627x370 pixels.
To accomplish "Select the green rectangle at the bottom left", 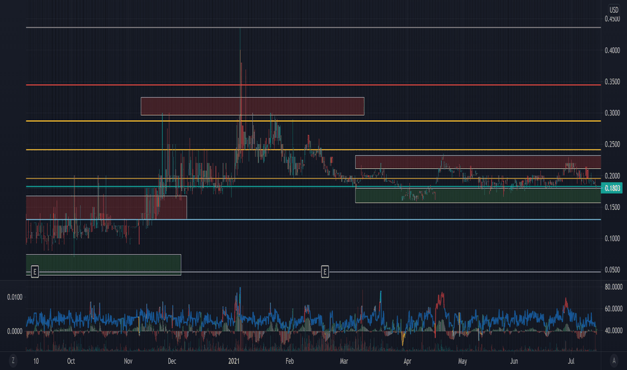I will pyautogui.click(x=104, y=265).
